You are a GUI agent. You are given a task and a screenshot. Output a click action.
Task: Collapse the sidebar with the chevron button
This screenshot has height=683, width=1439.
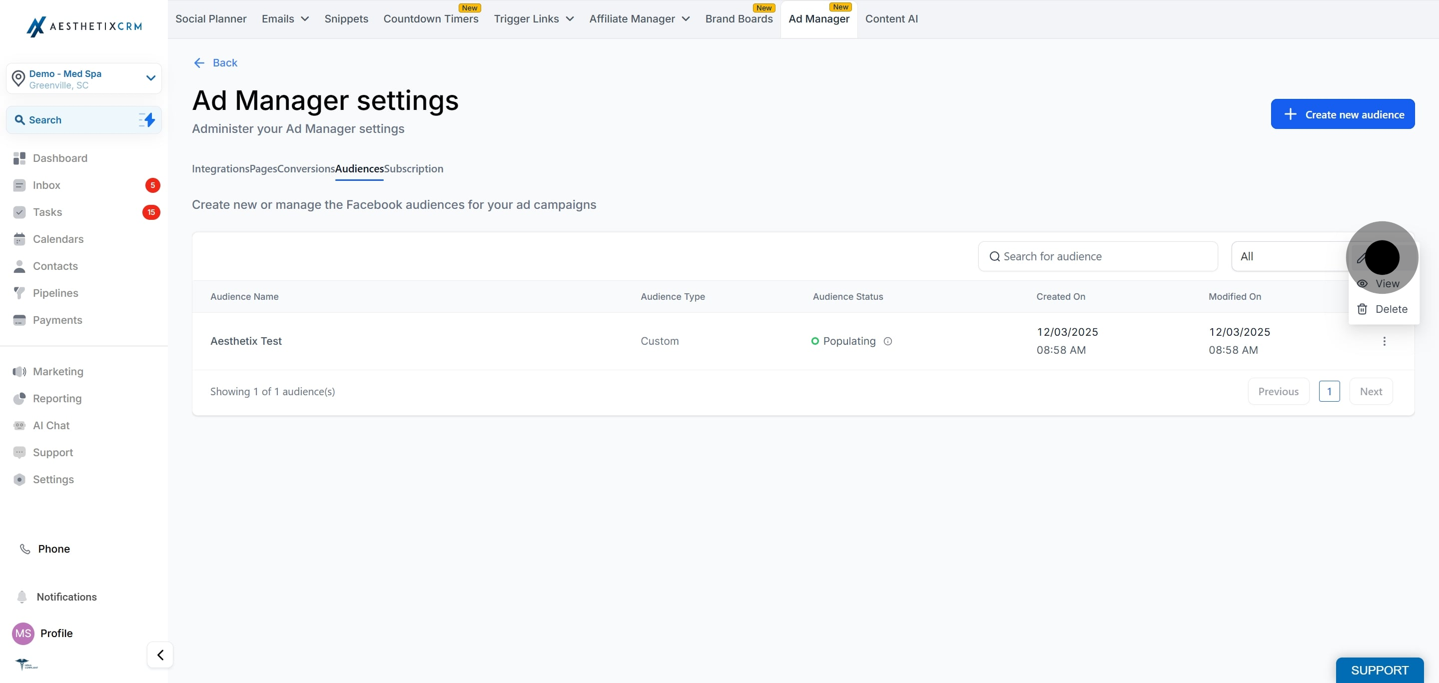click(x=160, y=655)
